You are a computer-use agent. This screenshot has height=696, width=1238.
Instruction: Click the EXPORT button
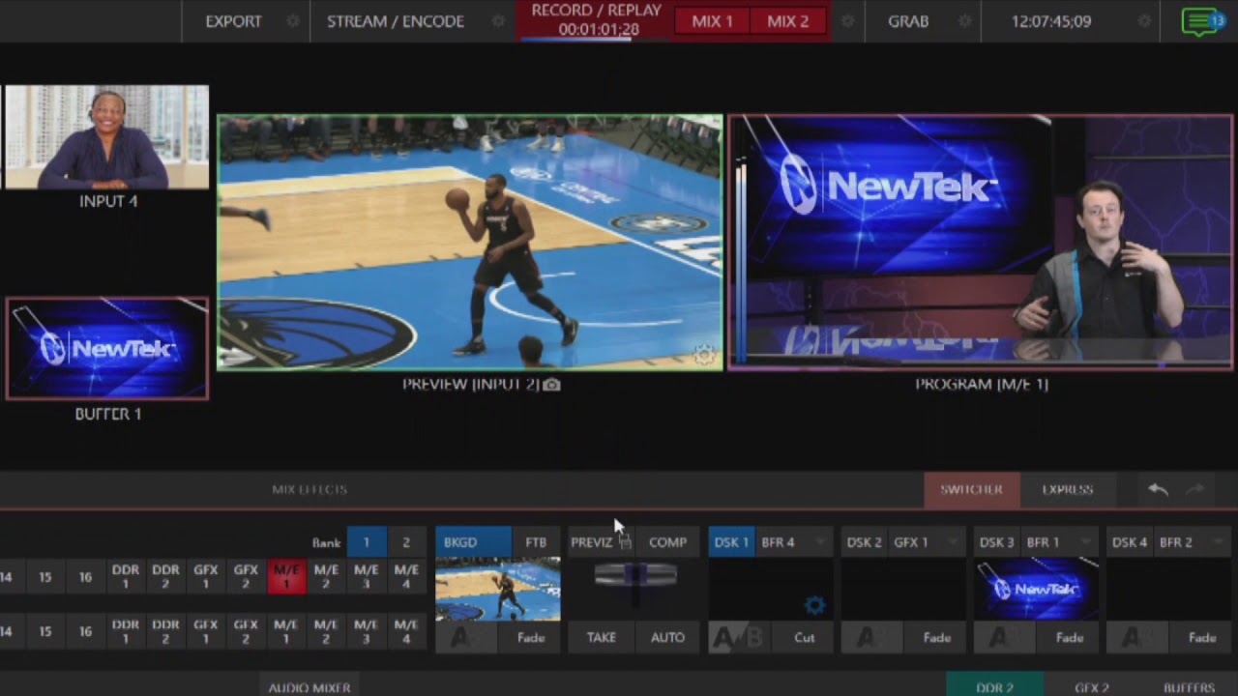[x=233, y=21]
